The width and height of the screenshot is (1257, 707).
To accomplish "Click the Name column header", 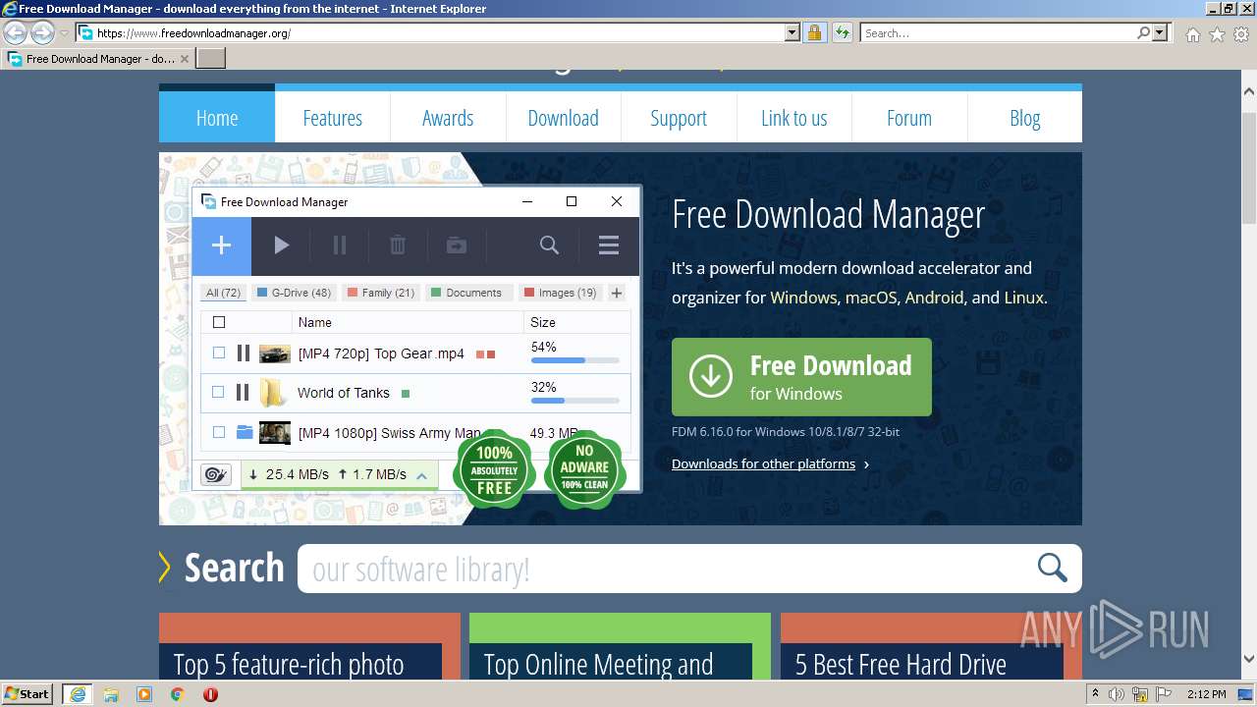I will click(315, 322).
